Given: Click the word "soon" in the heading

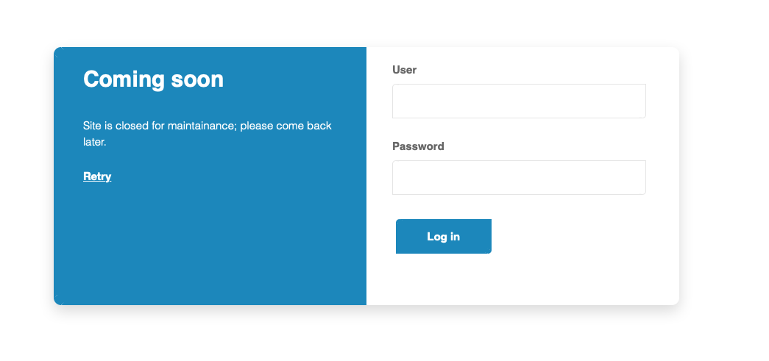Looking at the screenshot, I should pyautogui.click(x=197, y=79).
